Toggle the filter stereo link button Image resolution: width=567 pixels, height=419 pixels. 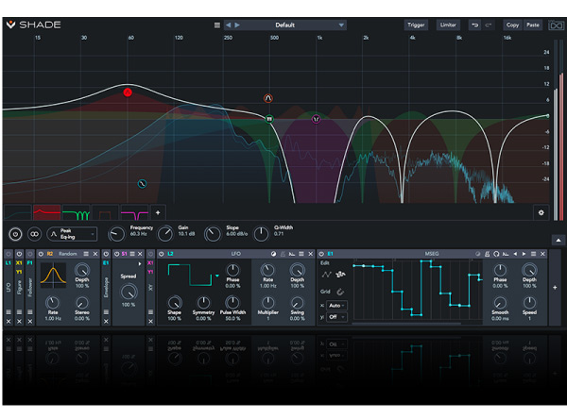click(34, 234)
